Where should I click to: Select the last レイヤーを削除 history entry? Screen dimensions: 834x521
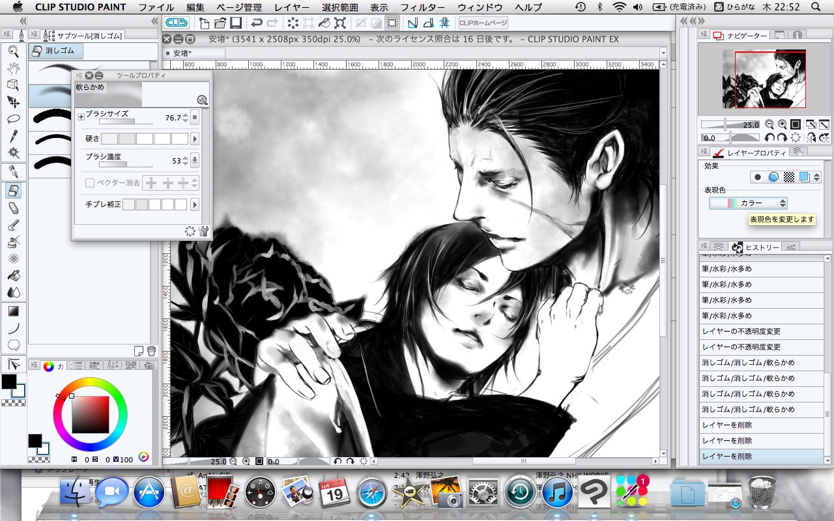pos(762,457)
